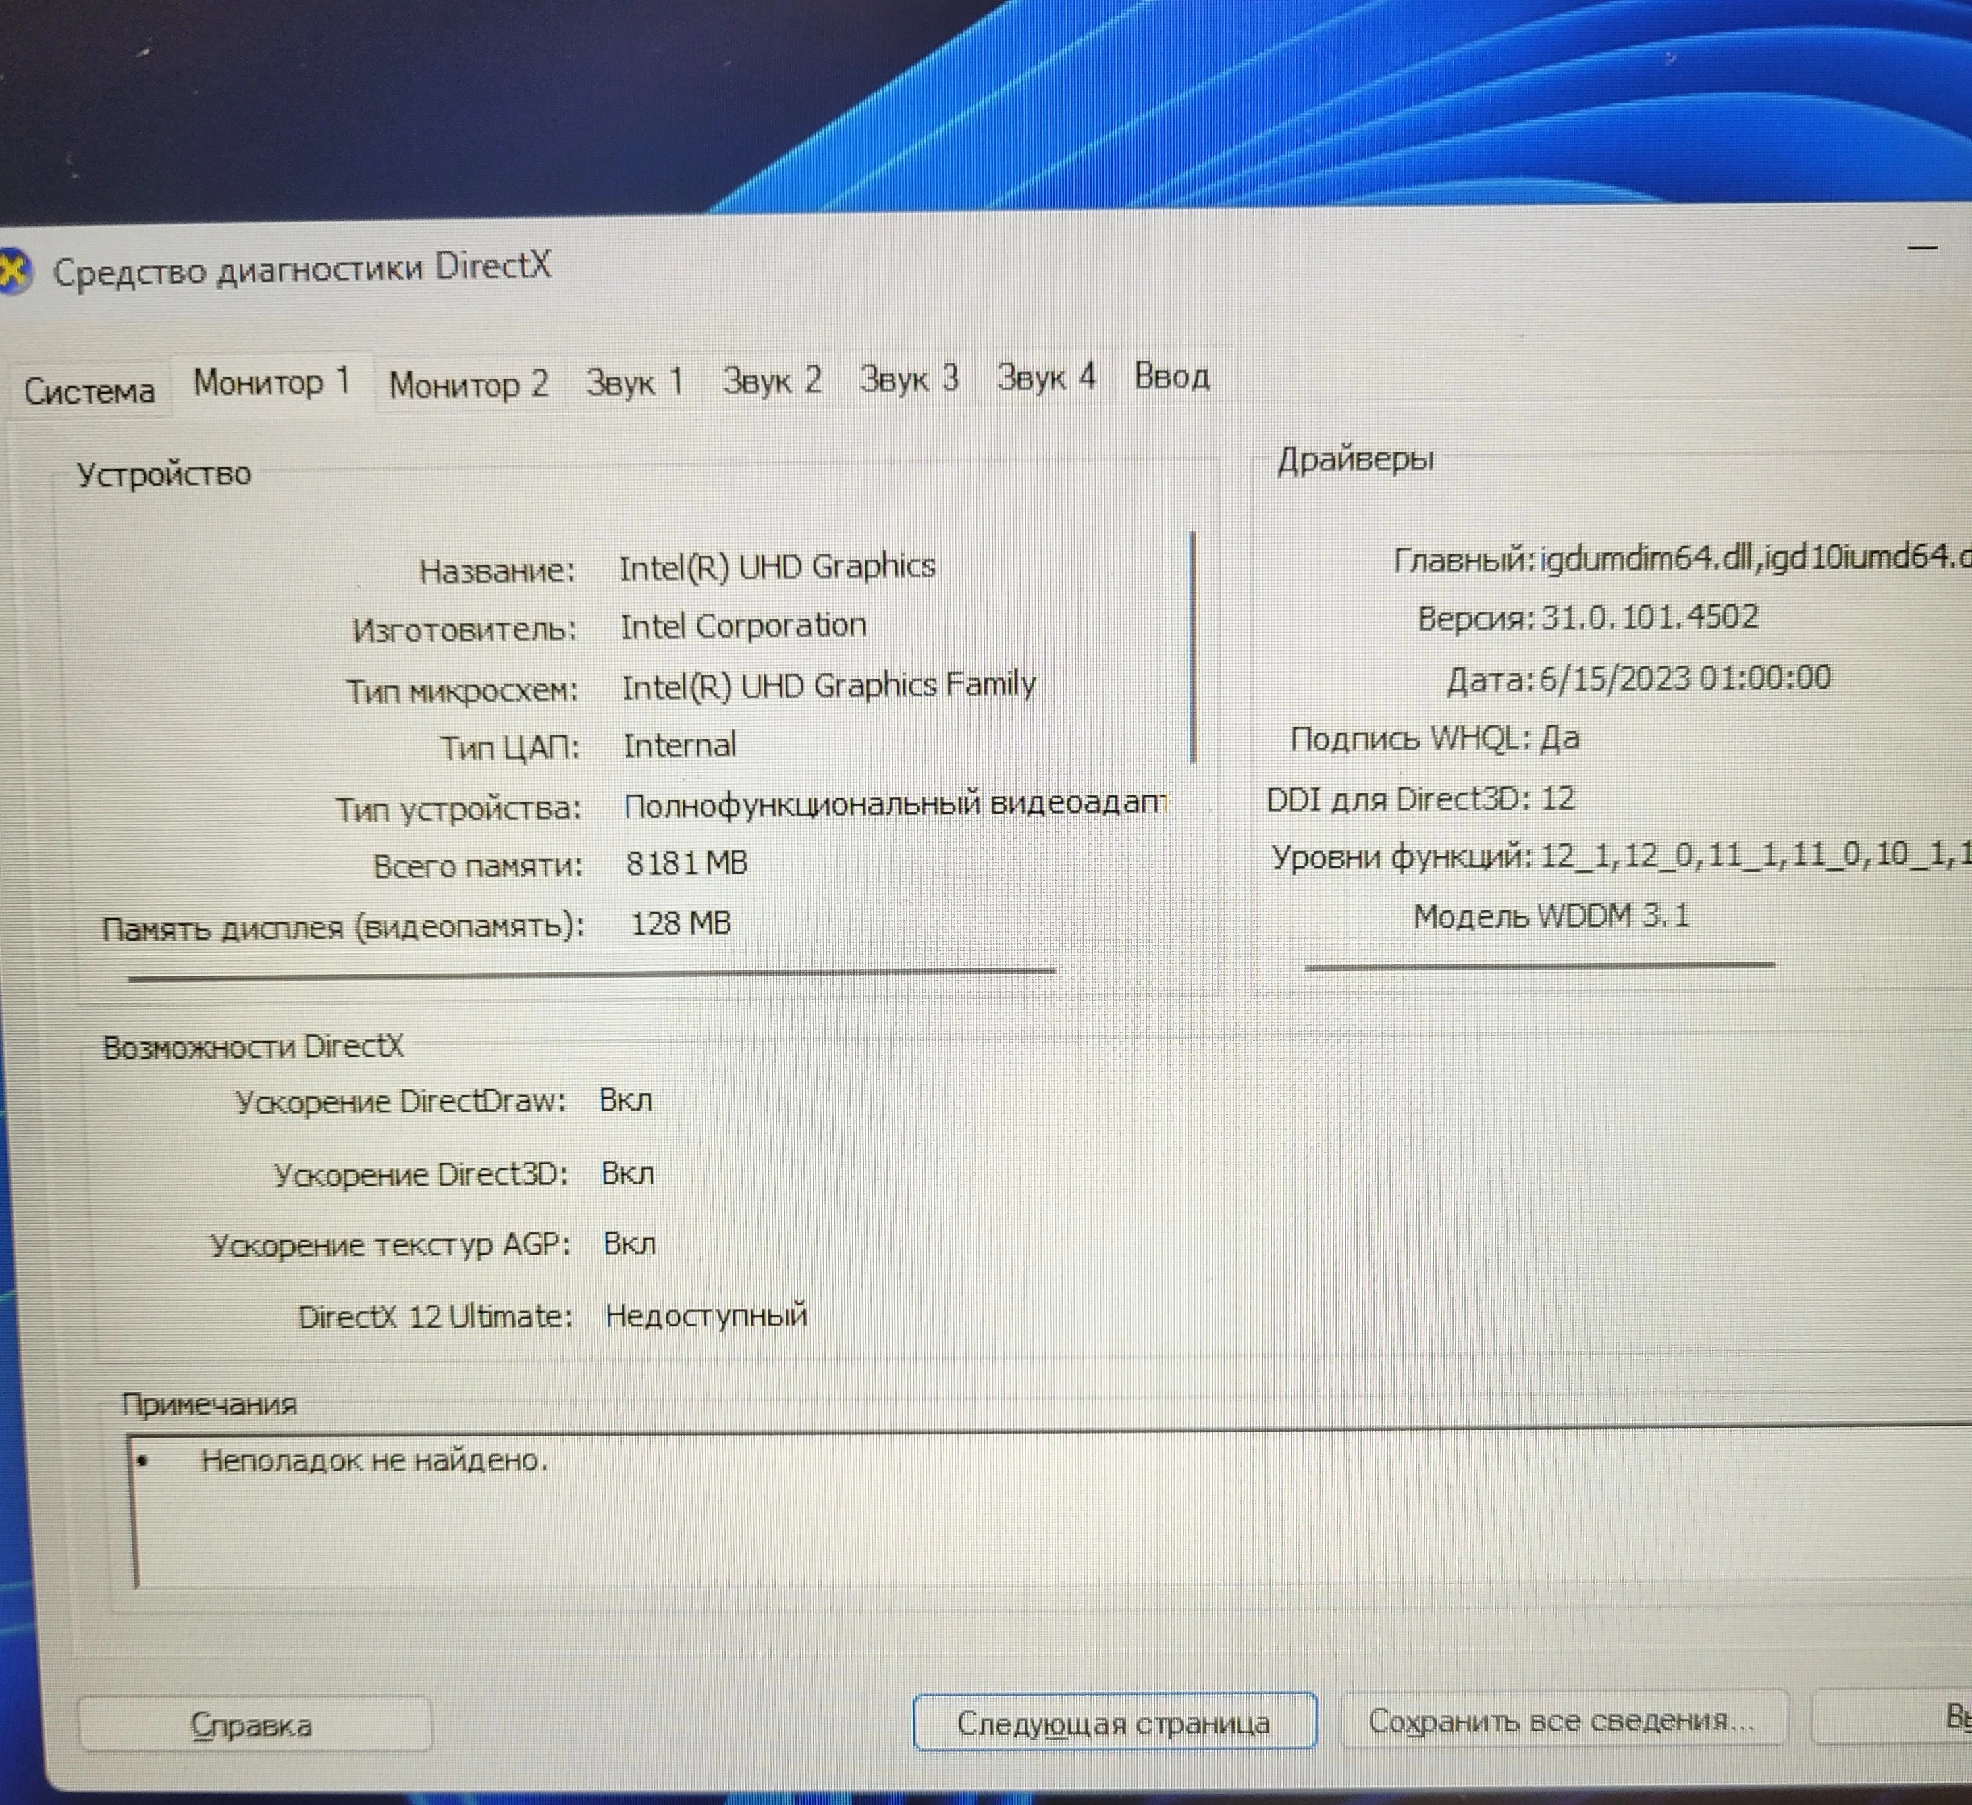This screenshot has width=1972, height=1805.
Task: Click the device panel horizontal scrollbar
Action: (591, 974)
